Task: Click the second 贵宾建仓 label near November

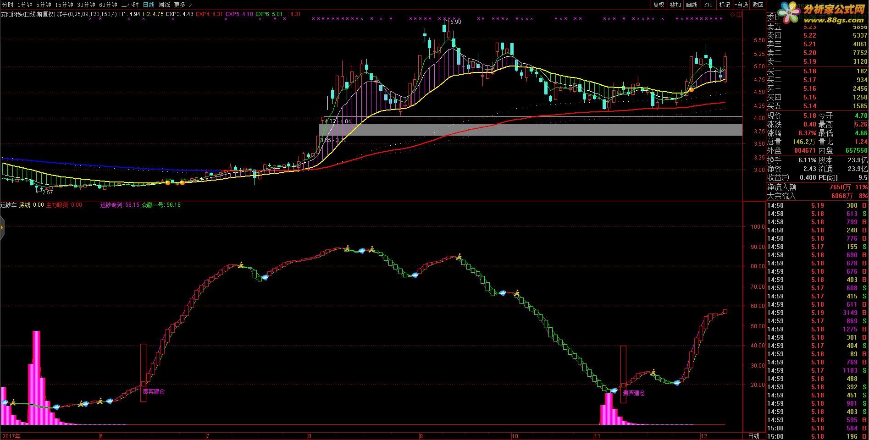Action: coord(634,393)
